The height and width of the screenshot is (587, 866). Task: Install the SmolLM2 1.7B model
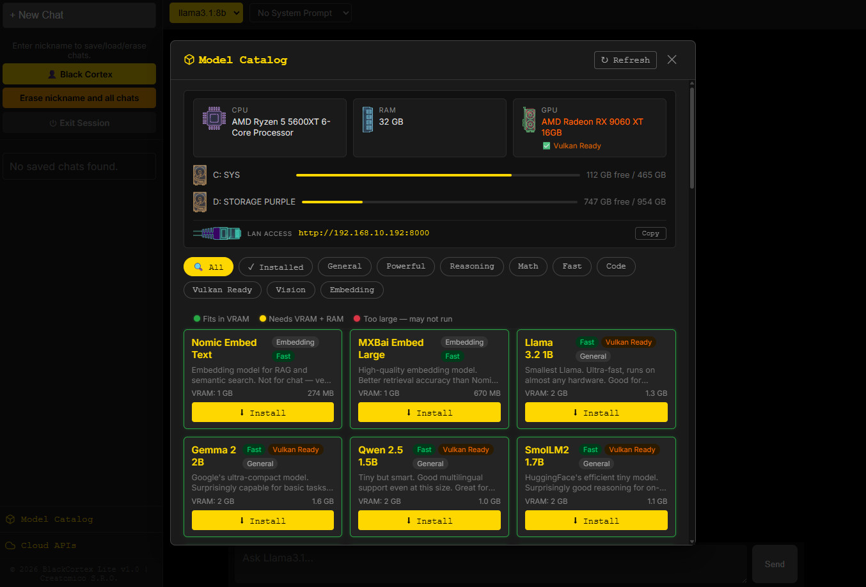click(596, 520)
